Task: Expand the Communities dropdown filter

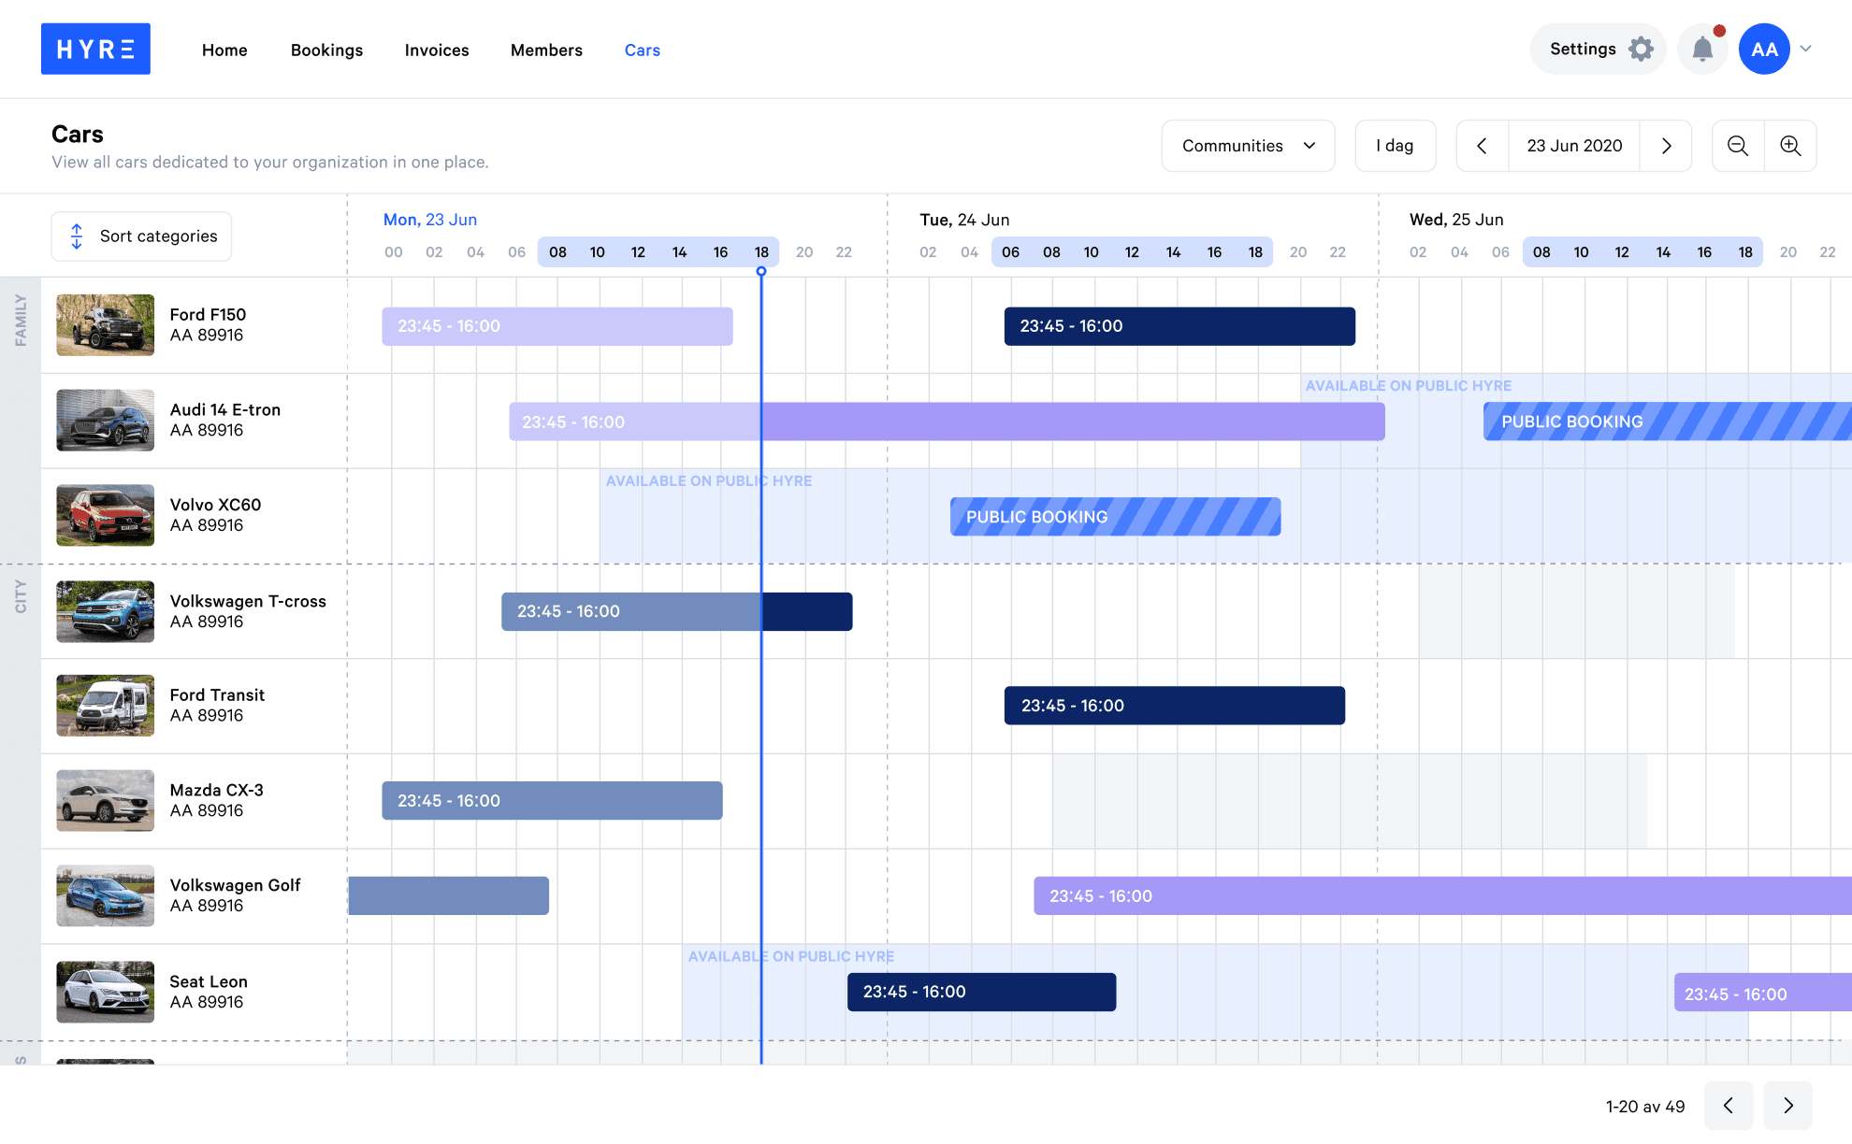Action: pyautogui.click(x=1249, y=146)
